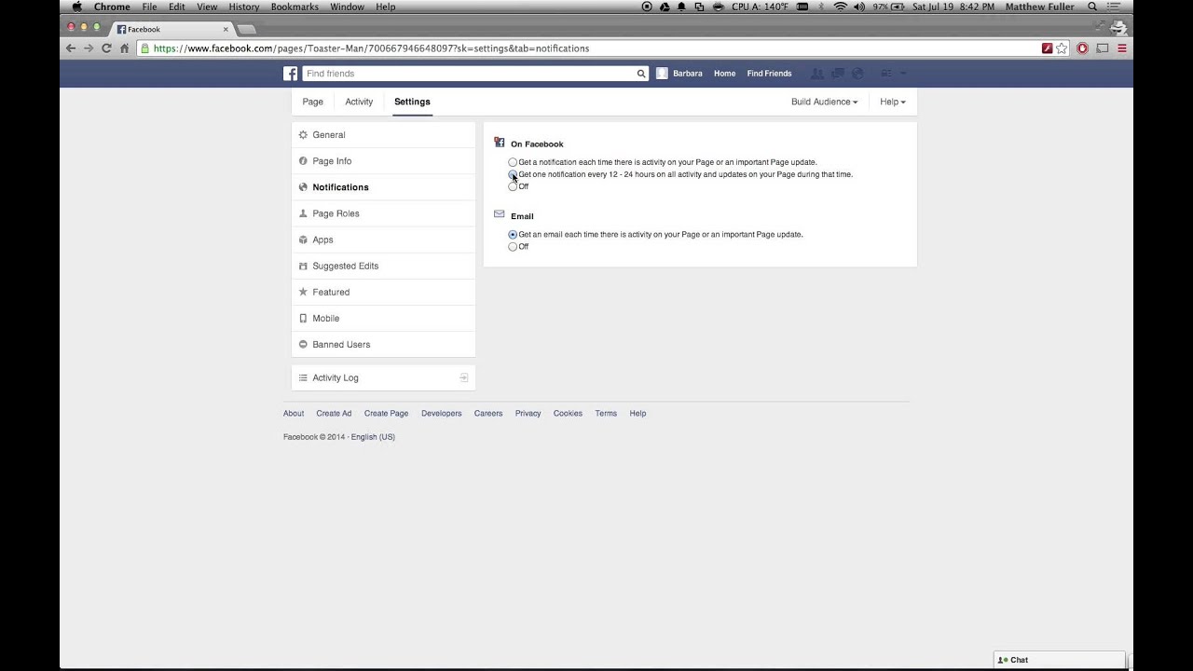Turn Off Email notifications
1193x671 pixels.
tap(513, 247)
